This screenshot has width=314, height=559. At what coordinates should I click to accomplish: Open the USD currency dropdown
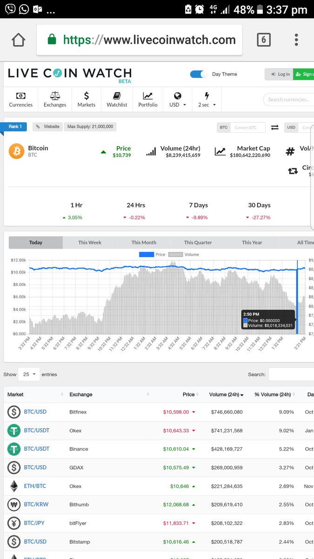(178, 99)
